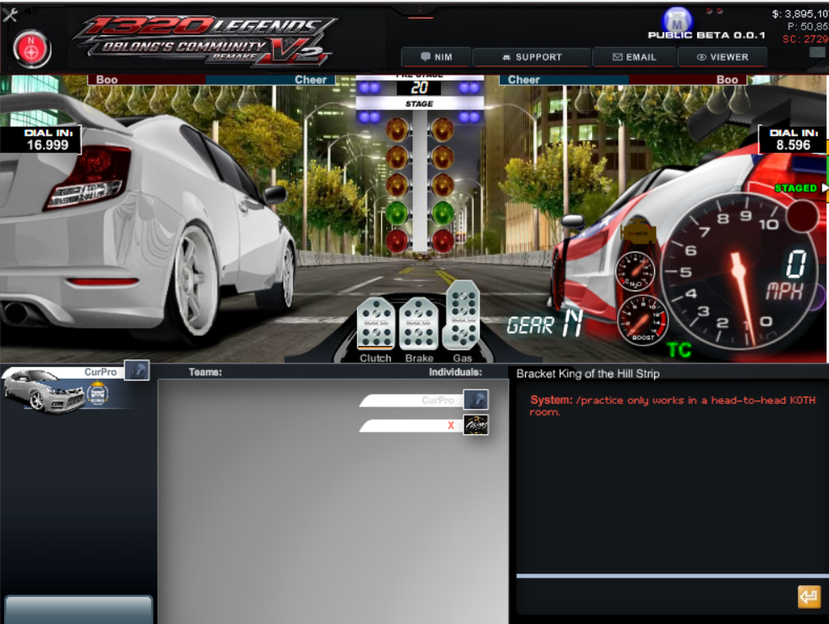Viewport: 829px width, 624px height.
Task: Click the blue M member badge icon
Action: tap(677, 21)
